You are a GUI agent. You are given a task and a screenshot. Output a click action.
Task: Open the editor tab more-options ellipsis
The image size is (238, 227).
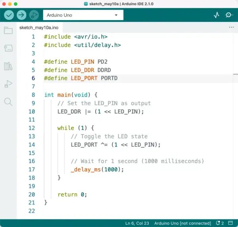pos(231,27)
